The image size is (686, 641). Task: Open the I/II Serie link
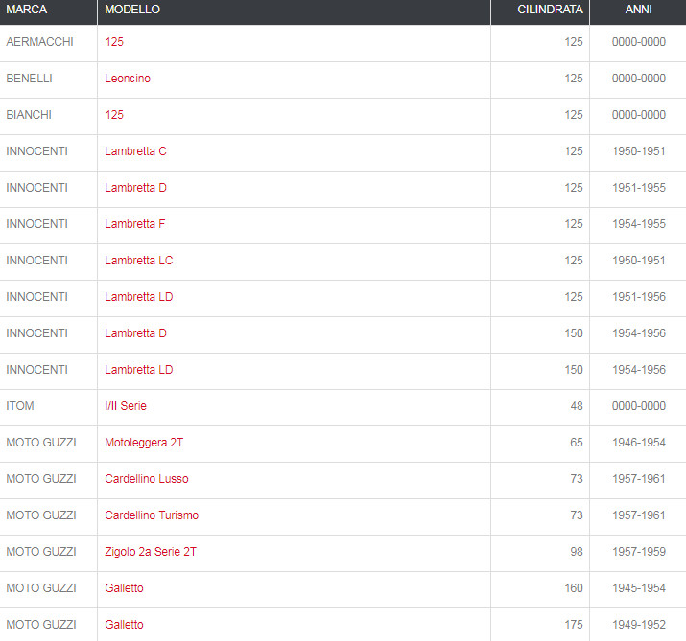click(x=126, y=406)
